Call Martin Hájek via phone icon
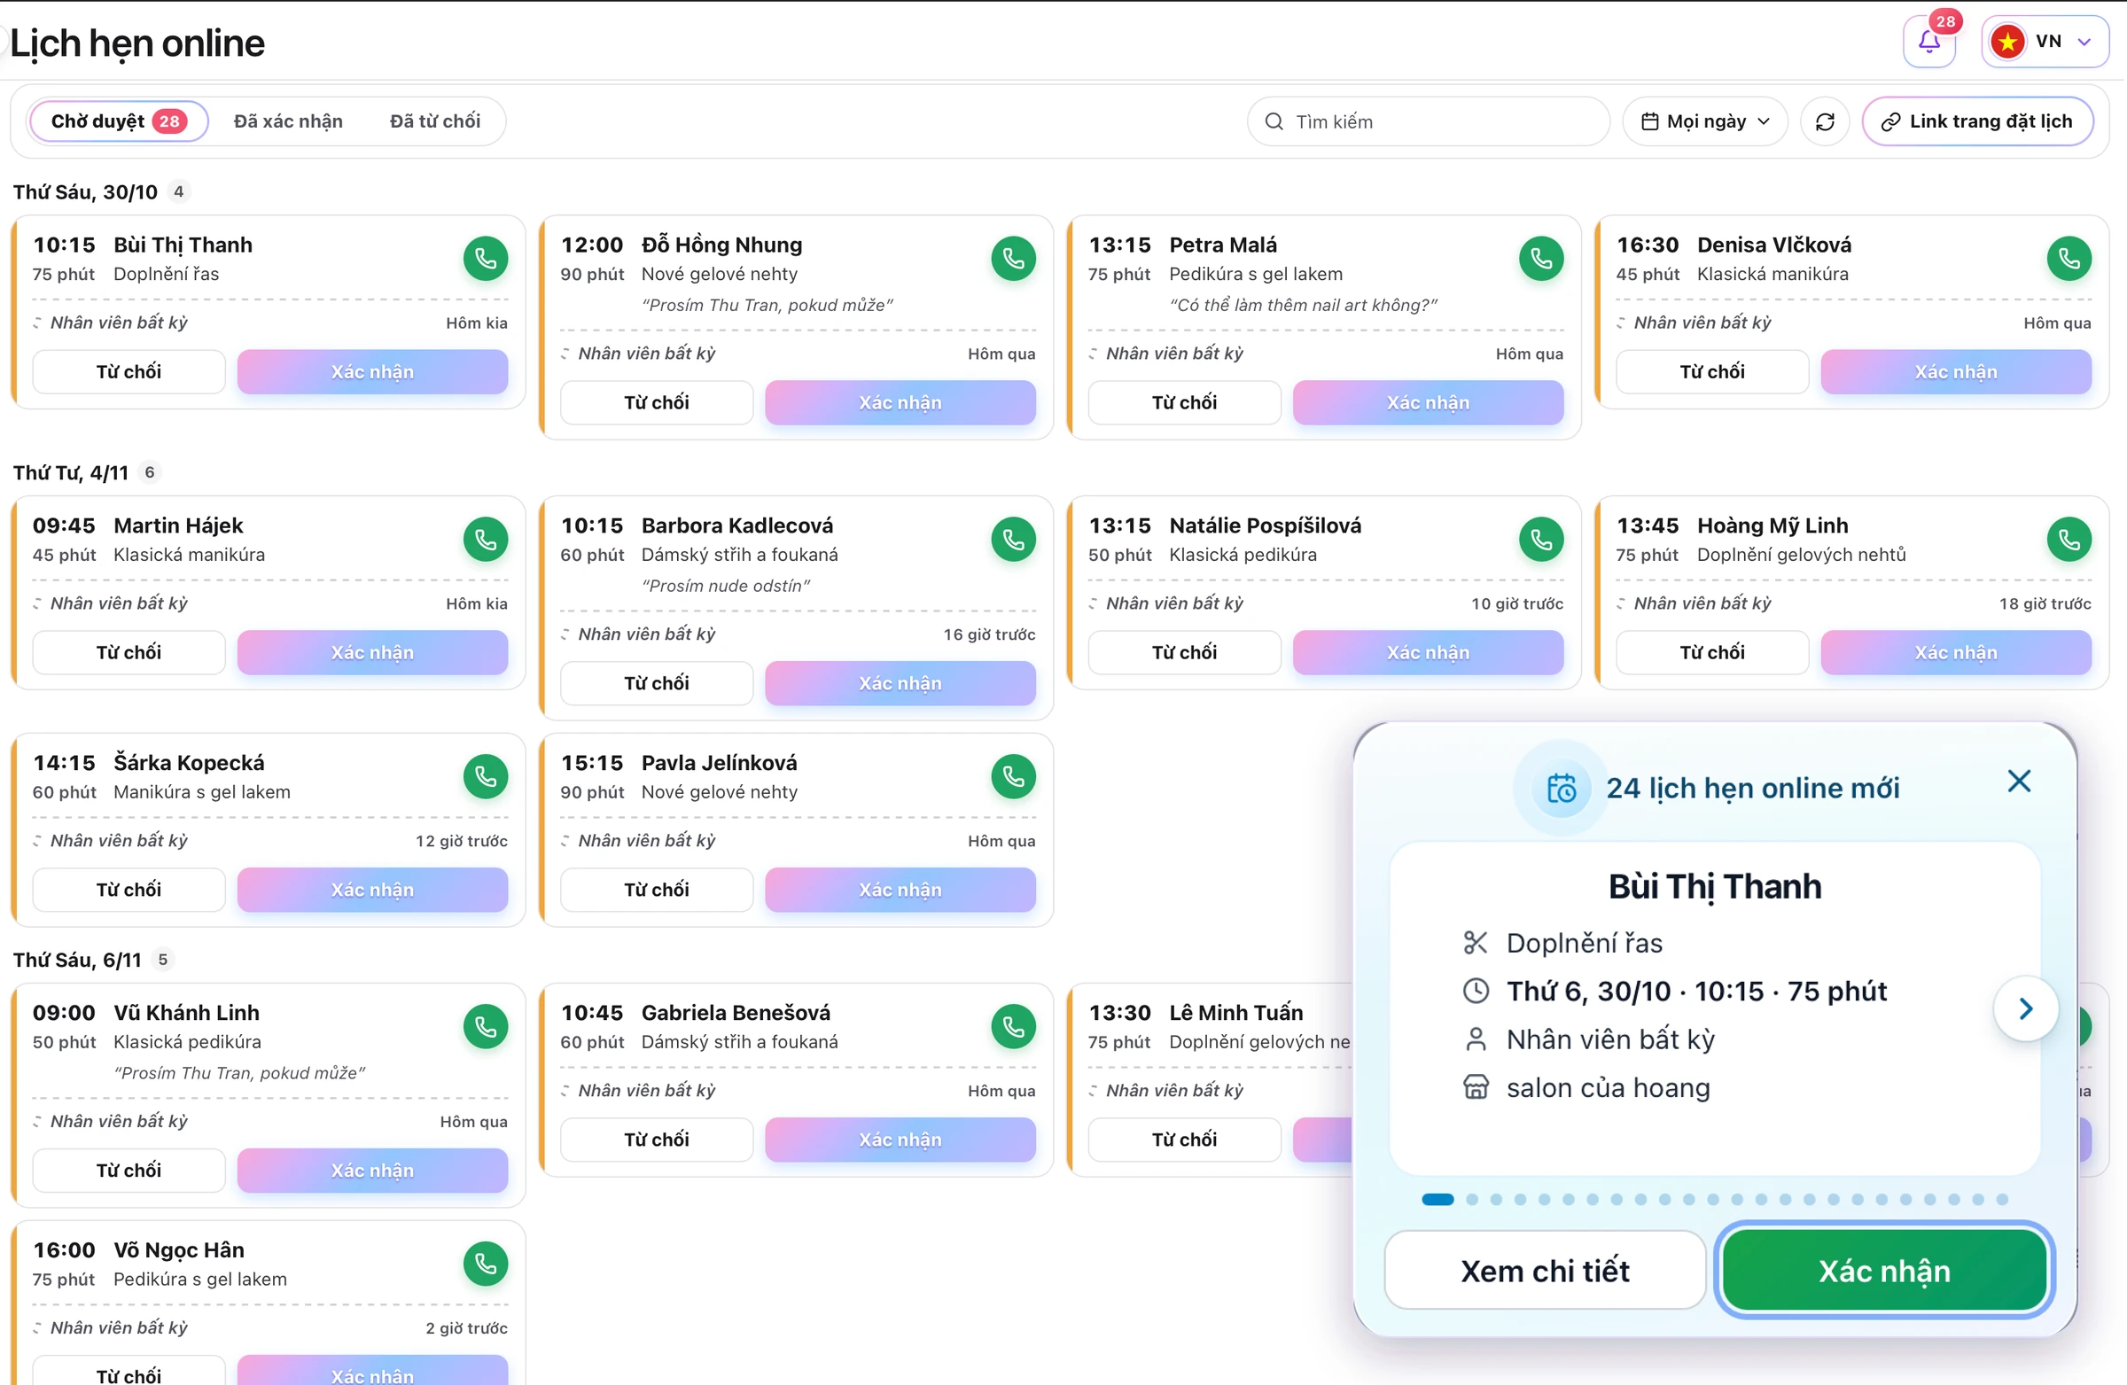This screenshot has height=1385, width=2127. pyautogui.click(x=486, y=540)
